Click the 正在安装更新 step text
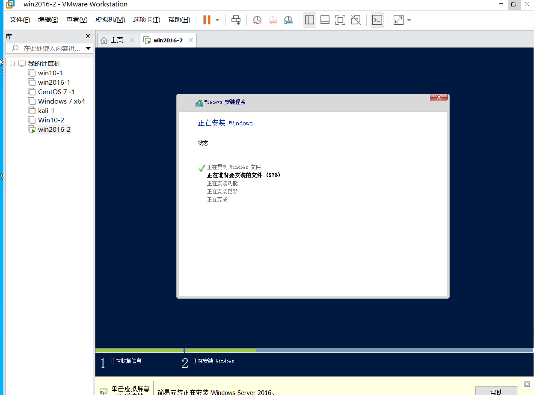Image resolution: width=534 pixels, height=395 pixels. pos(222,192)
